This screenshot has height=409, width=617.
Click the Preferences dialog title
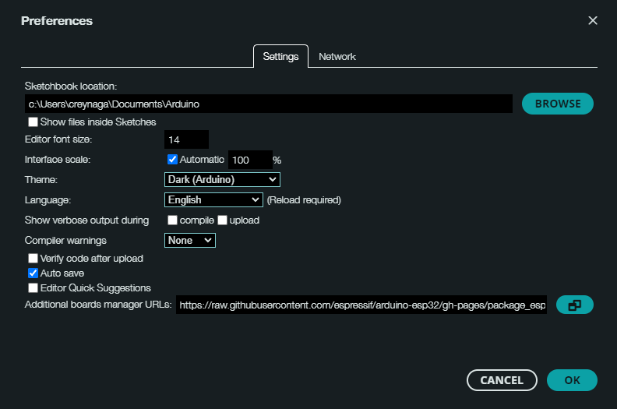[57, 21]
